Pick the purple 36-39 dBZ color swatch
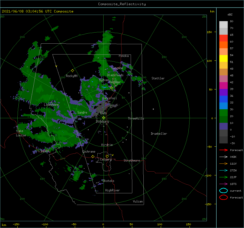Screen dimensions: 244x228 tap(223, 92)
